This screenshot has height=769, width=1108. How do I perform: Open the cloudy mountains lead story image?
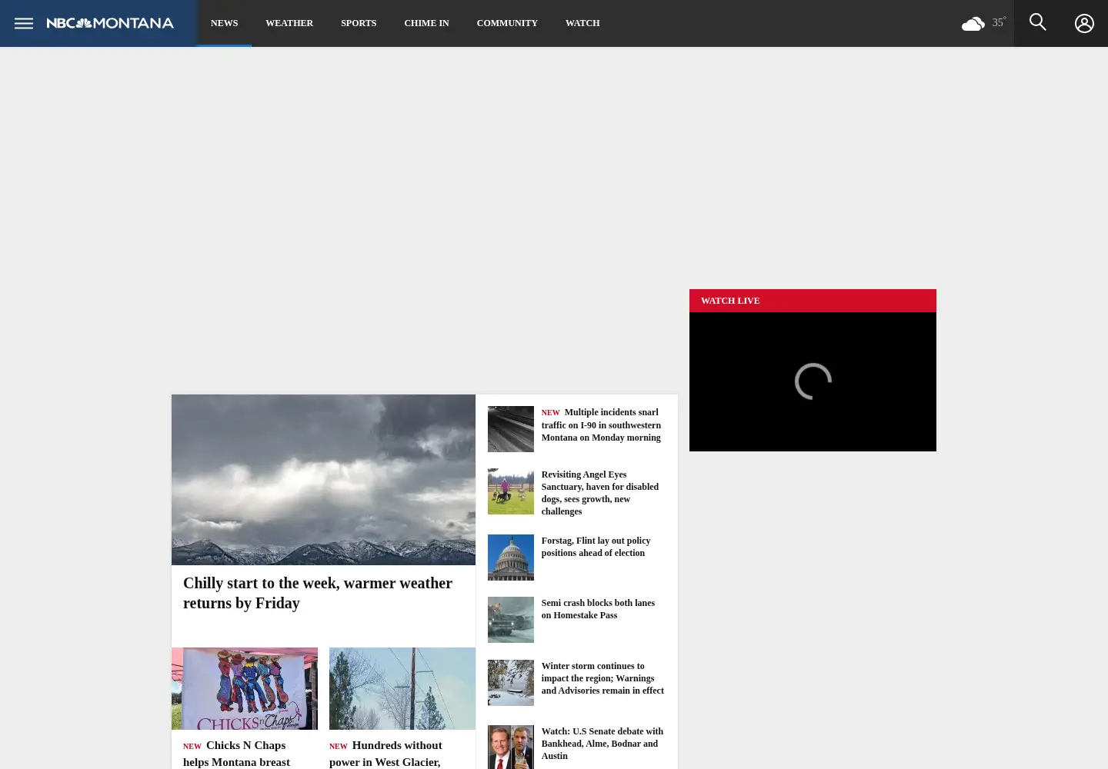pos(323,480)
